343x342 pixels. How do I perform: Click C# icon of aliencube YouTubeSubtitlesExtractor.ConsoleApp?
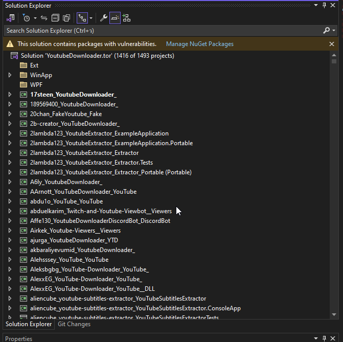click(24, 308)
